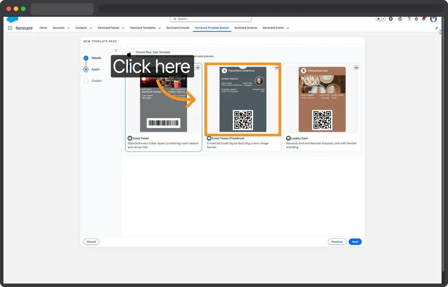Open the notifications bell

424,19
